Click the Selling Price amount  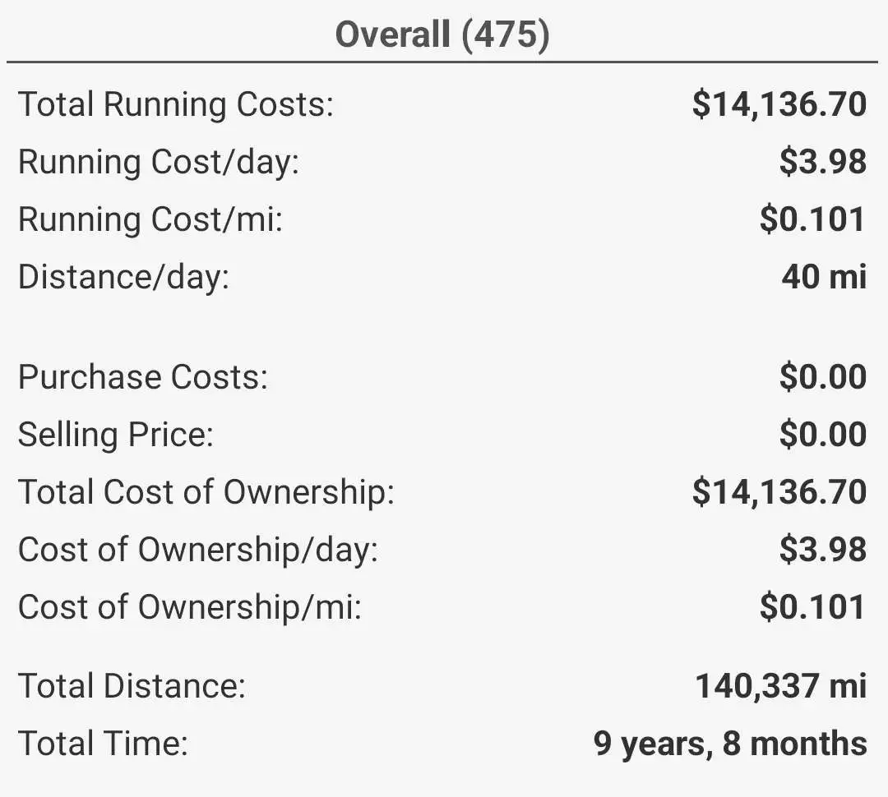822,435
